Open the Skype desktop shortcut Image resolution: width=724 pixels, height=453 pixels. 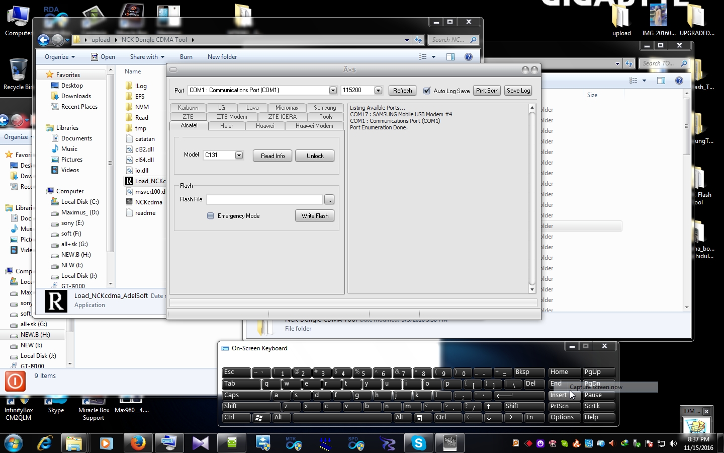coord(56,405)
